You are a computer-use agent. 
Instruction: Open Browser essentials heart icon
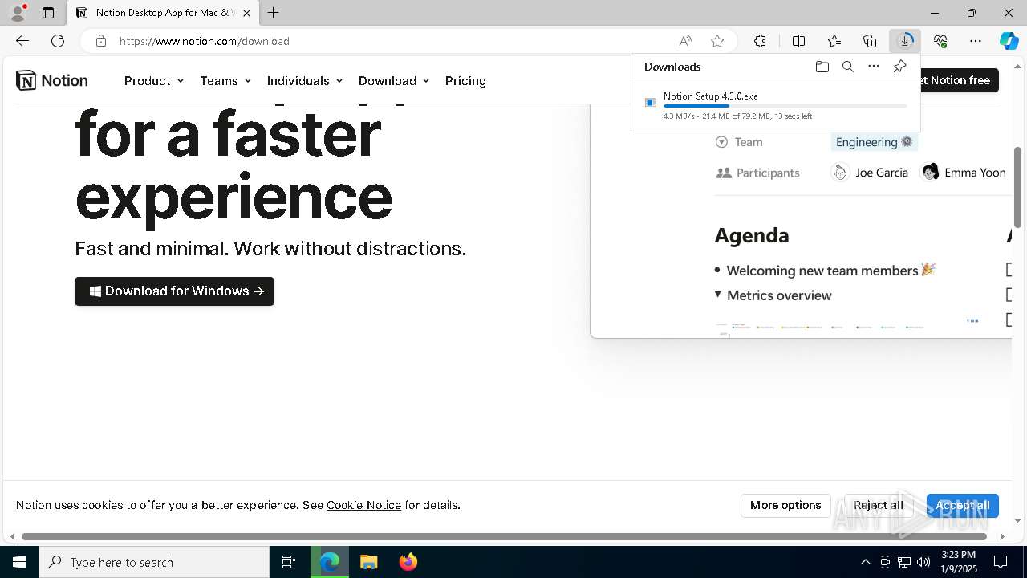(940, 41)
